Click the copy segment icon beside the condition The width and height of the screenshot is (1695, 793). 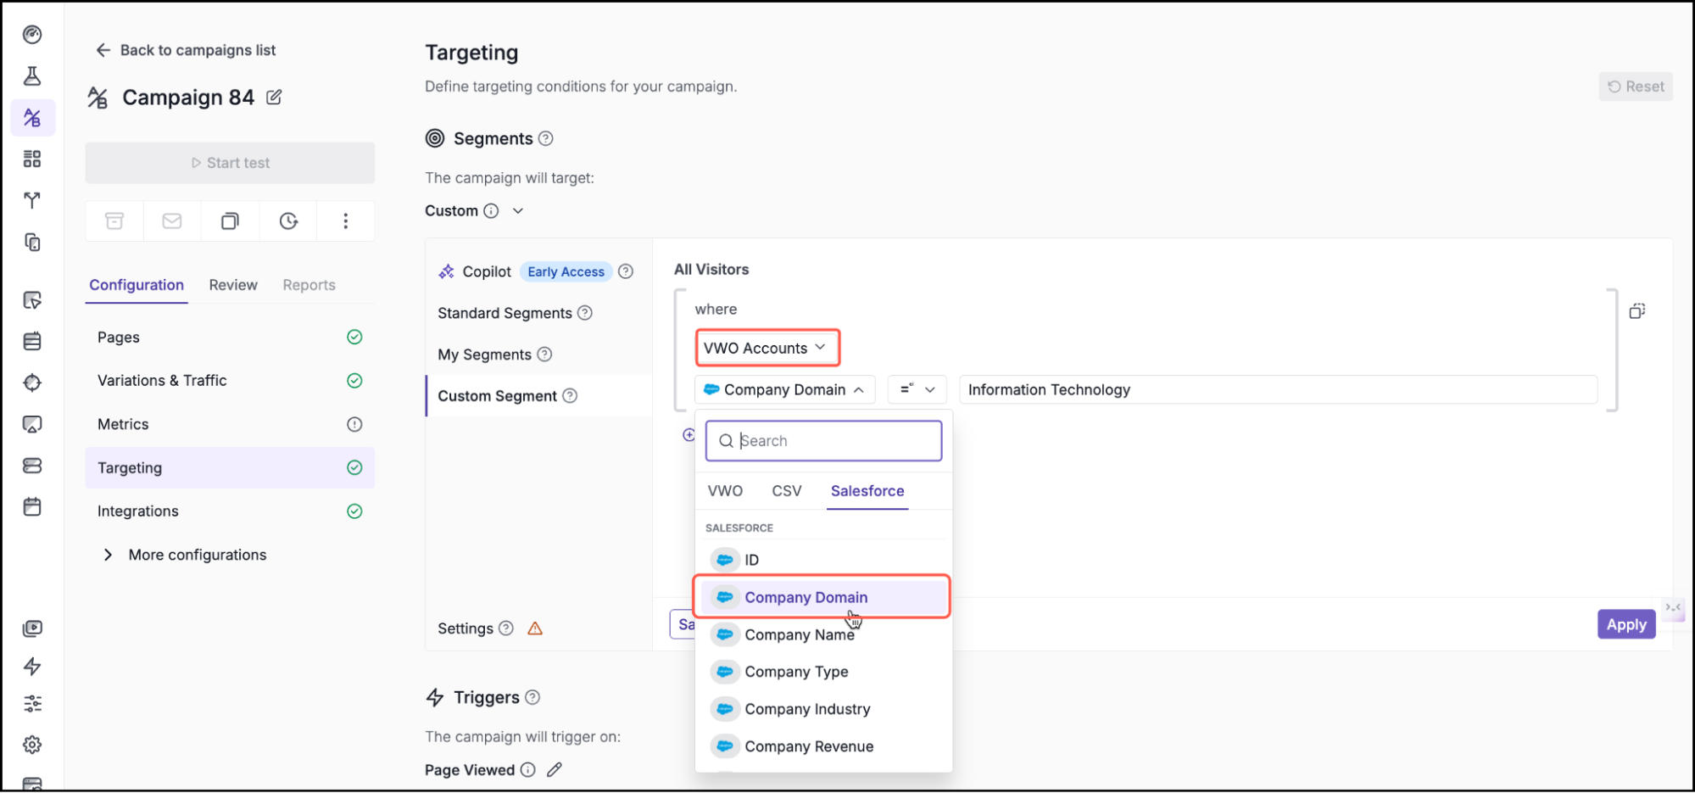1637,310
